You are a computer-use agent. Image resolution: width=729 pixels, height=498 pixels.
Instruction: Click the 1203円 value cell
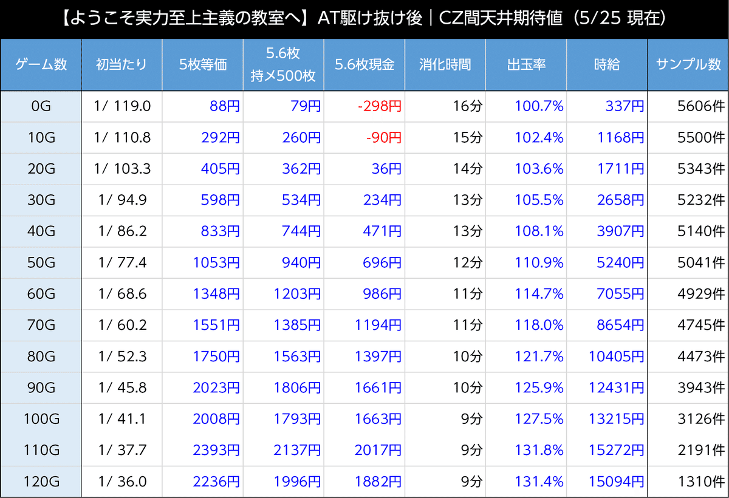(x=283, y=294)
